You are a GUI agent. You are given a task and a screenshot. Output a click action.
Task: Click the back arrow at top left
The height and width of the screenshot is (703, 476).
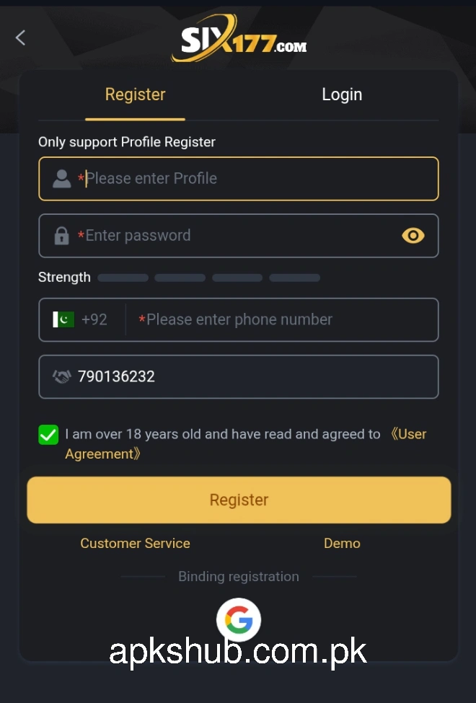[x=19, y=37]
